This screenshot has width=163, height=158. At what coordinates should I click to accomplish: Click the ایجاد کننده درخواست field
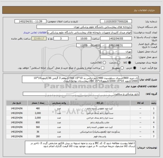89,33
